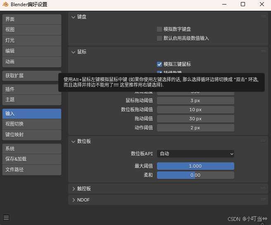Open the 保存&加载 tab
Viewport: 271px width, 225px height.
(32, 159)
